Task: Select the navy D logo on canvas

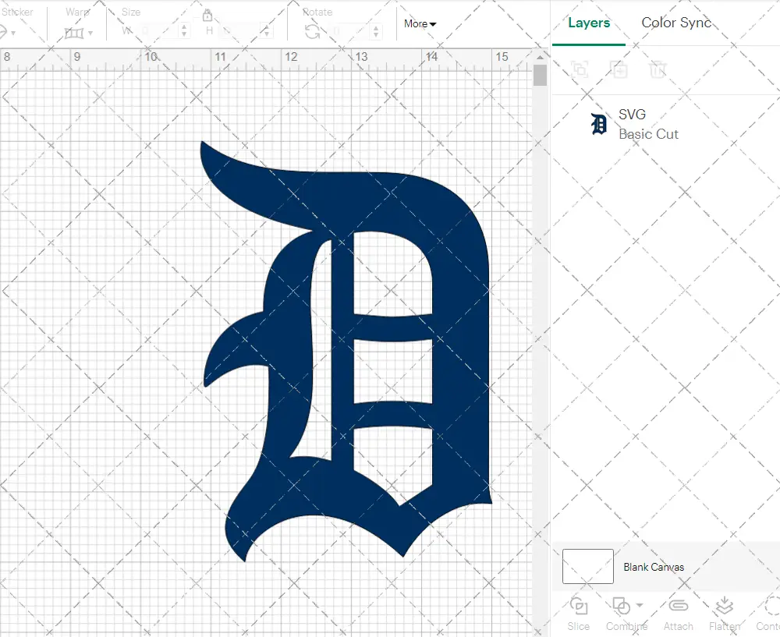Action: (x=346, y=352)
